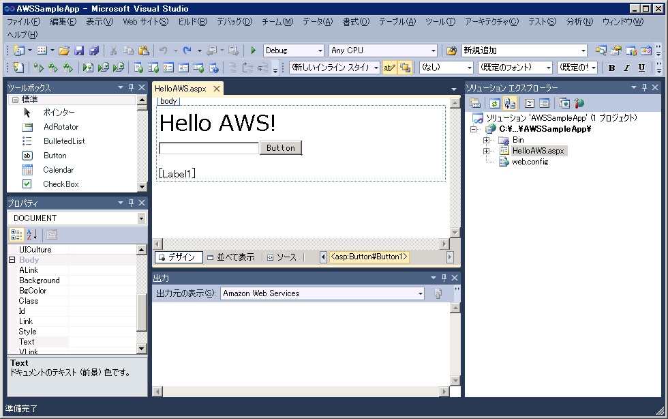The width and height of the screenshot is (668, 419).
Task: Open the file with the folder icon
Action: [x=64, y=50]
